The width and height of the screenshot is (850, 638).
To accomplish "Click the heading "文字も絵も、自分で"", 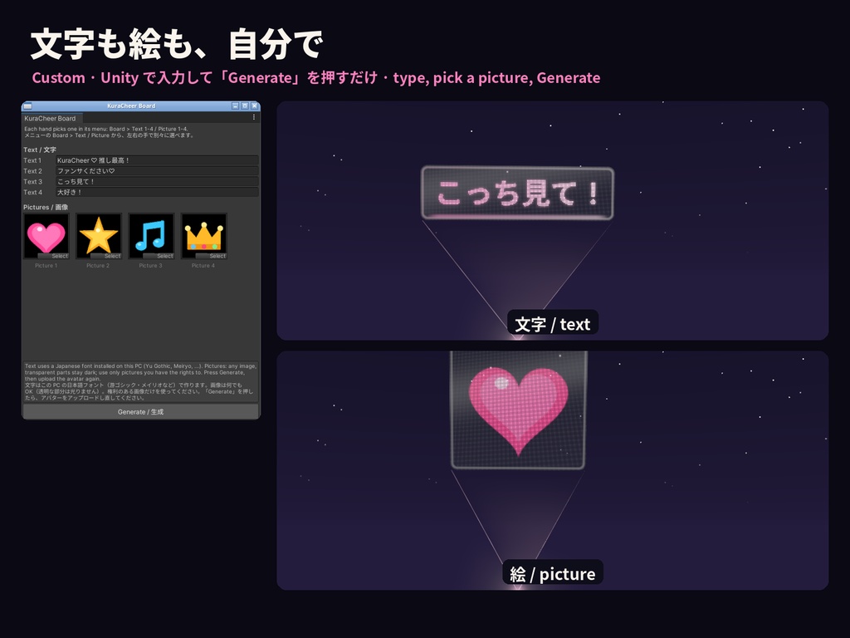I will (177, 45).
